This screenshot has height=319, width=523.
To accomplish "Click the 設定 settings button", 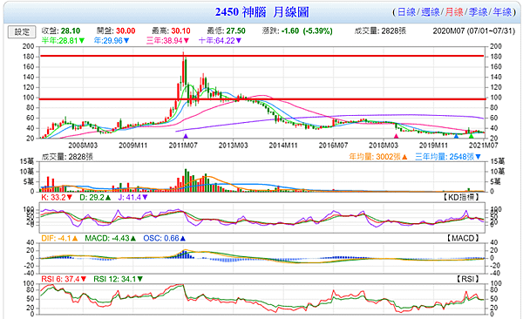I will [22, 32].
